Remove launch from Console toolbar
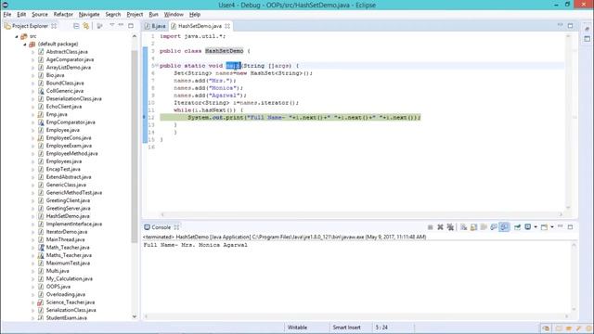The width and height of the screenshot is (594, 334). [x=440, y=227]
